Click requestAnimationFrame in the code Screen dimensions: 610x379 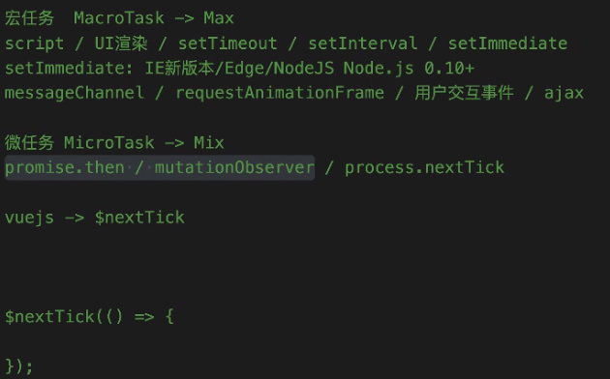pos(280,93)
